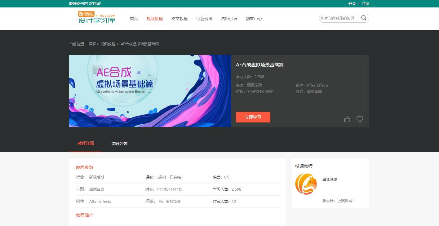Click the 翼狐学院 fox avatar

click(306, 184)
